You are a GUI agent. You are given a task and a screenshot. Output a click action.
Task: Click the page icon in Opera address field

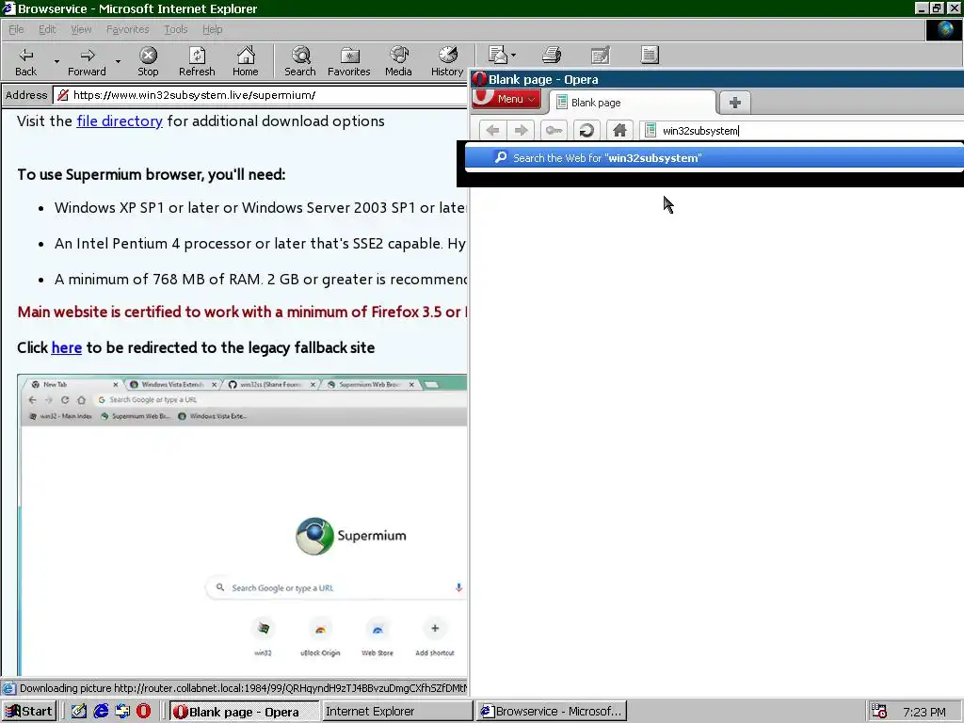click(x=651, y=130)
